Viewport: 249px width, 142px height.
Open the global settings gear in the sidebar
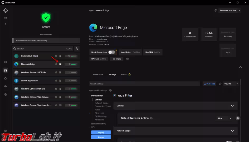click(6, 86)
